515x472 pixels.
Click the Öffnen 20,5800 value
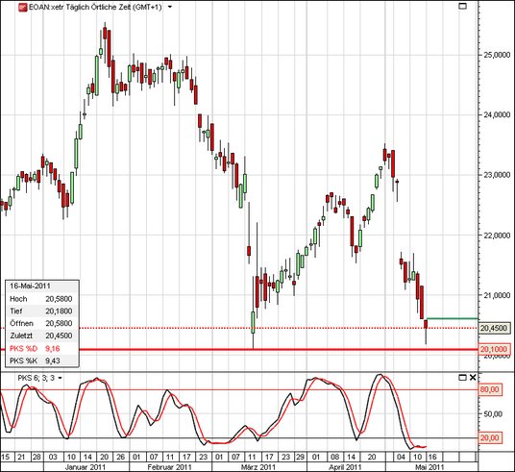pyautogui.click(x=59, y=323)
